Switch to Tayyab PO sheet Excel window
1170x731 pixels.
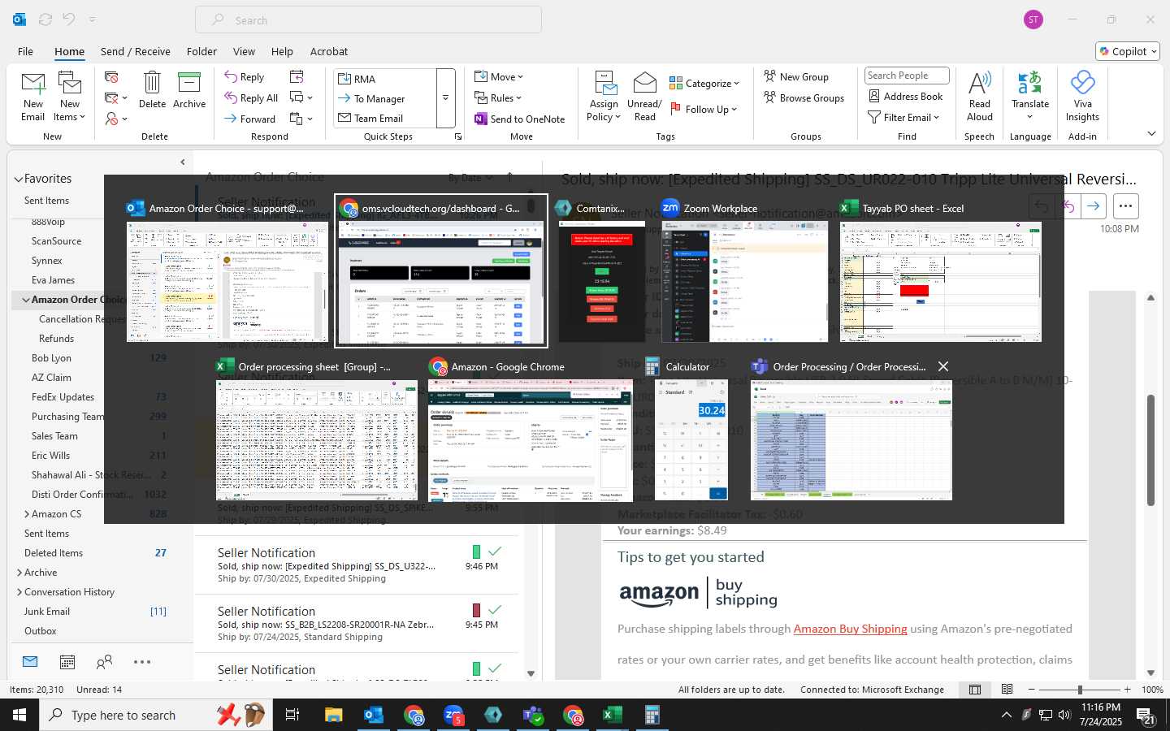(x=940, y=270)
